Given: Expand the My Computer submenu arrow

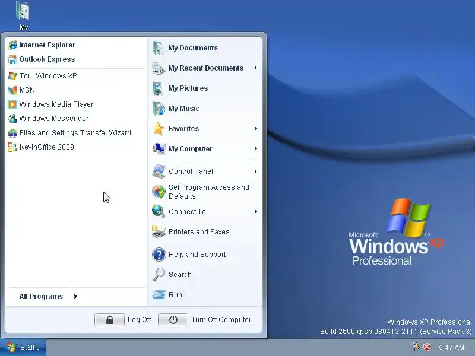Looking at the screenshot, I should click(x=256, y=149).
